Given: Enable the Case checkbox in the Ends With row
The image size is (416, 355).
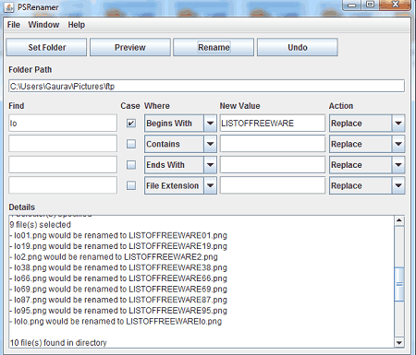Looking at the screenshot, I should click(131, 165).
